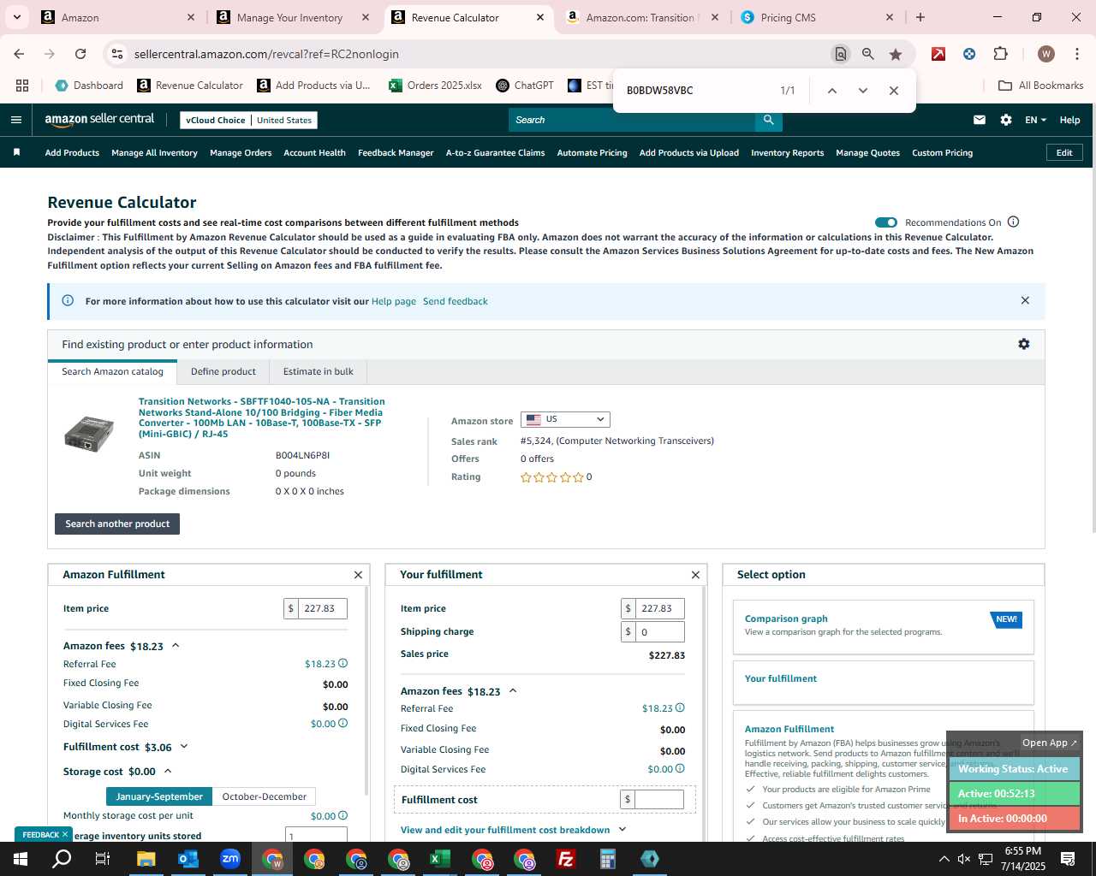Open Automate Pricing menu item
The height and width of the screenshot is (876, 1096).
coord(592,152)
